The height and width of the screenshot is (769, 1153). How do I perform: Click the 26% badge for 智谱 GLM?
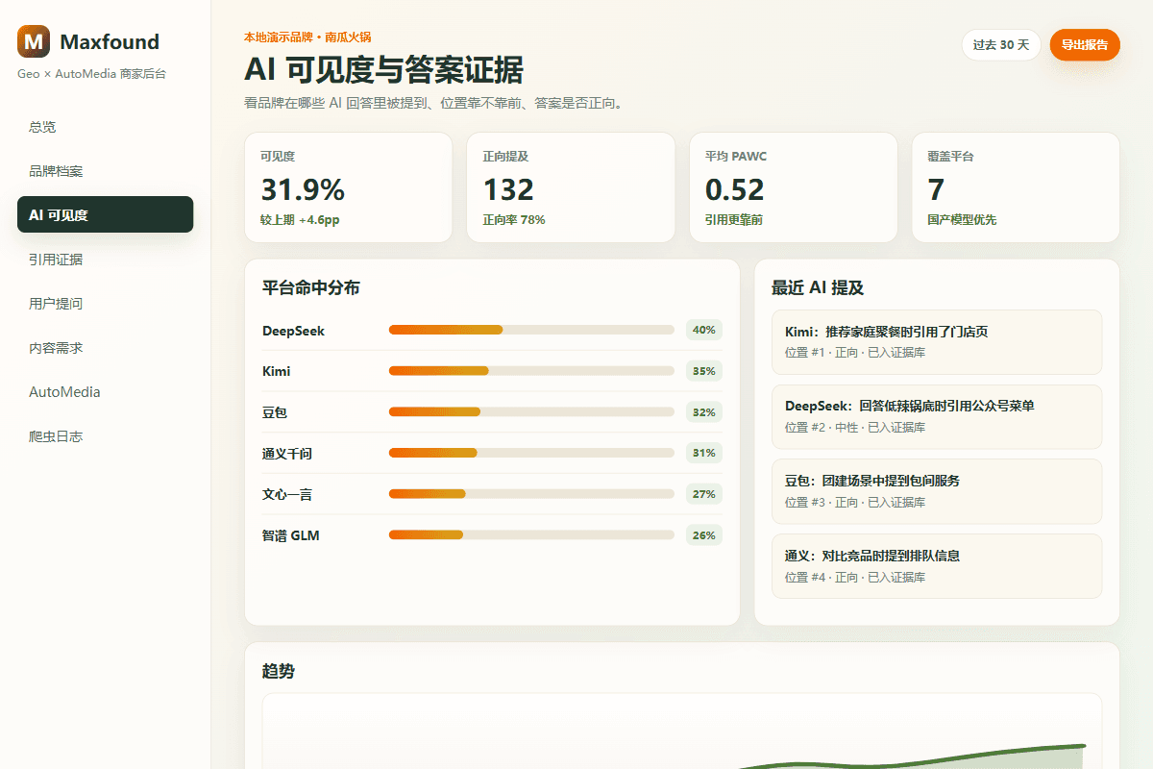[x=704, y=535]
